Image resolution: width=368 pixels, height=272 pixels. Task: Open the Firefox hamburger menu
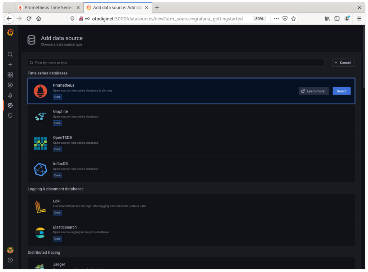point(359,19)
